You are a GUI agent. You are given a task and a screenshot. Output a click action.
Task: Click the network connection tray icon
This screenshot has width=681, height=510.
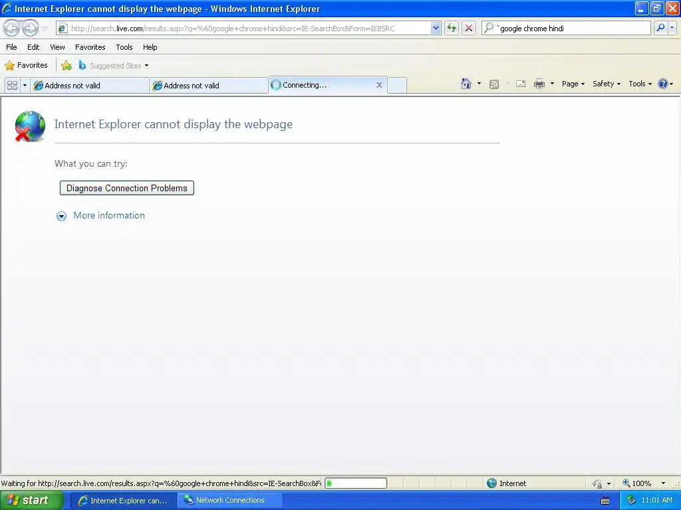click(631, 501)
